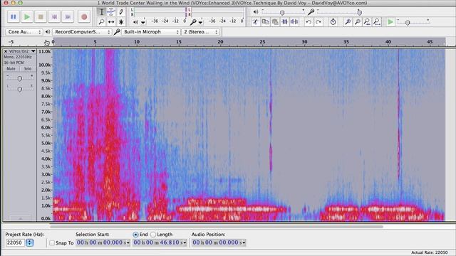Open the VOYce track name dropdown menu

(x=33, y=51)
